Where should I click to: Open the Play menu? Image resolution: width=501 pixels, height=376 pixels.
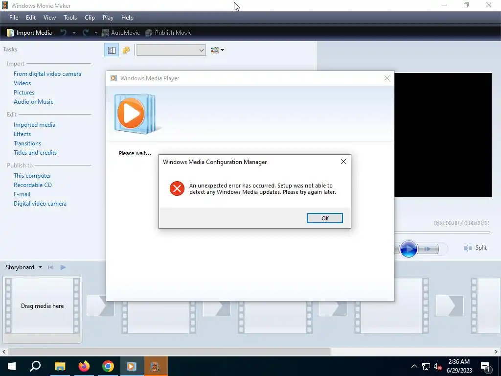[x=108, y=18]
